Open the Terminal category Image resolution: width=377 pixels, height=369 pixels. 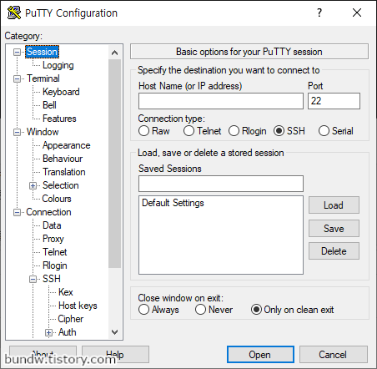(43, 78)
